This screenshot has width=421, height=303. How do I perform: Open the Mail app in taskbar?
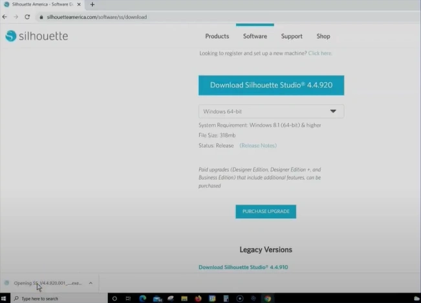click(x=157, y=298)
